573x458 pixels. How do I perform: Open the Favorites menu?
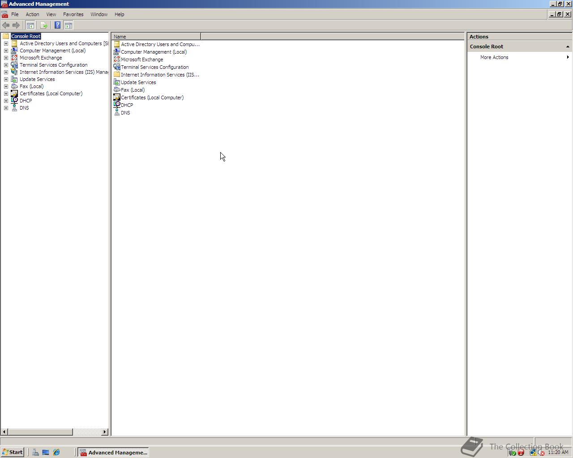(x=73, y=14)
